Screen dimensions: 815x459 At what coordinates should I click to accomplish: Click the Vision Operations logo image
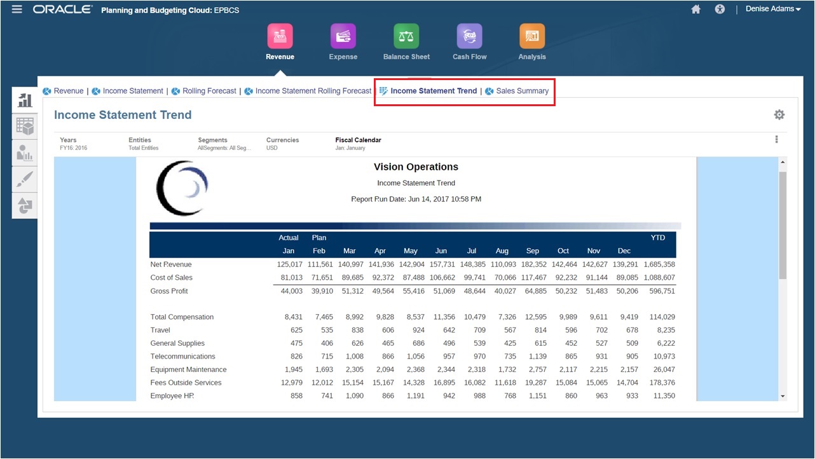(182, 188)
